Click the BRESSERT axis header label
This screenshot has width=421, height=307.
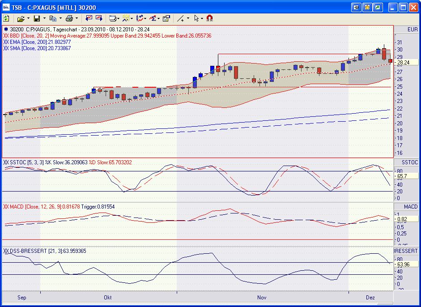(x=406, y=251)
